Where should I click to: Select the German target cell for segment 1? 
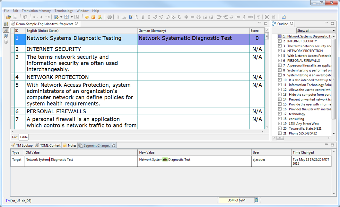coord(194,39)
